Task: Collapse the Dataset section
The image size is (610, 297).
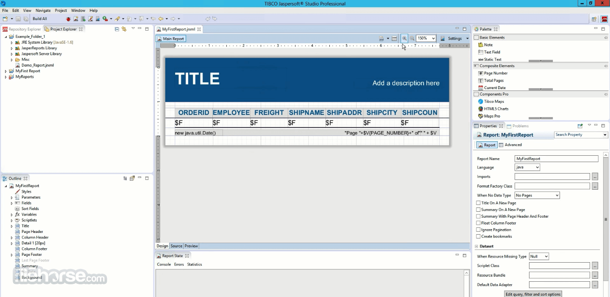Action: click(x=476, y=246)
